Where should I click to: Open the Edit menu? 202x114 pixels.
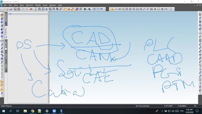coord(10,5)
